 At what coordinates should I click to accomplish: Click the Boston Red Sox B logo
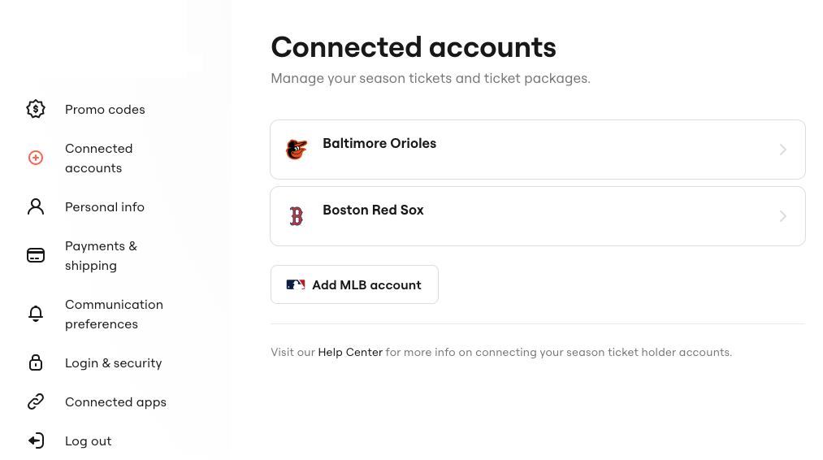(297, 216)
